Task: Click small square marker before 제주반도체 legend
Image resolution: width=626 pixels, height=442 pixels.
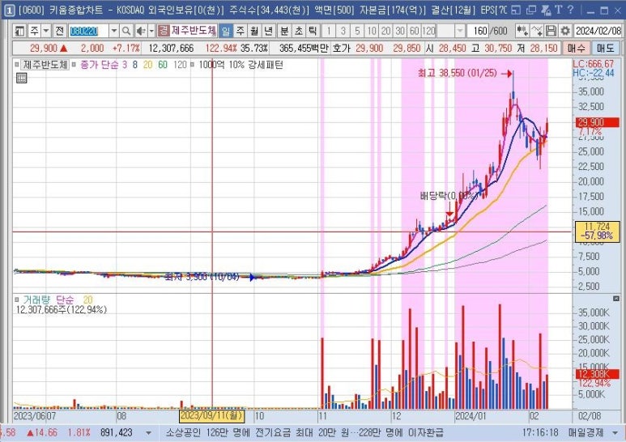Action: pyautogui.click(x=17, y=64)
